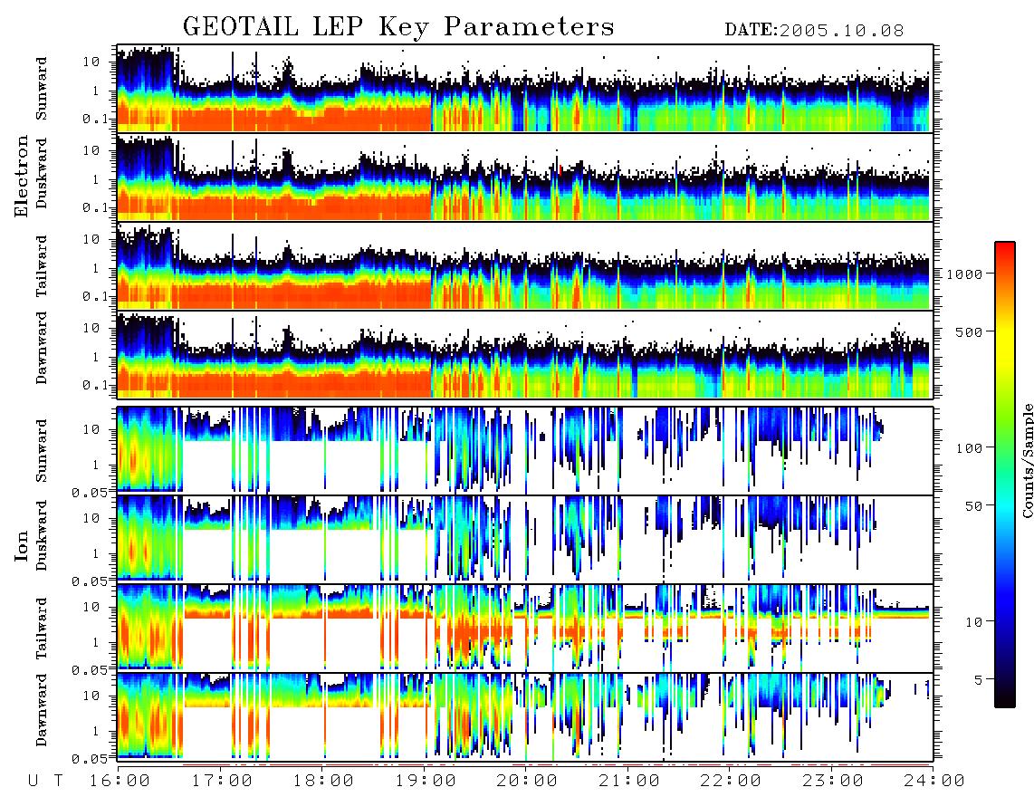Click the 19:00 time tick label
The image size is (1034, 797).
click(x=426, y=781)
